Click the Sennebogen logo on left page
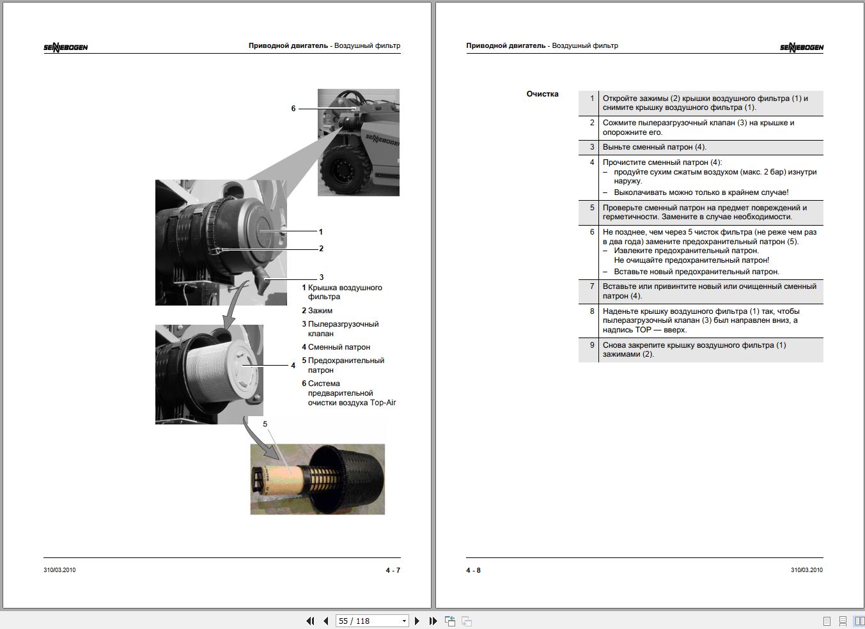The width and height of the screenshot is (865, 629). point(66,47)
